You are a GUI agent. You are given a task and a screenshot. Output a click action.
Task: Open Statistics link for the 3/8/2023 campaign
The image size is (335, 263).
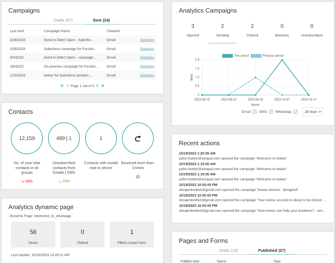pos(147,66)
